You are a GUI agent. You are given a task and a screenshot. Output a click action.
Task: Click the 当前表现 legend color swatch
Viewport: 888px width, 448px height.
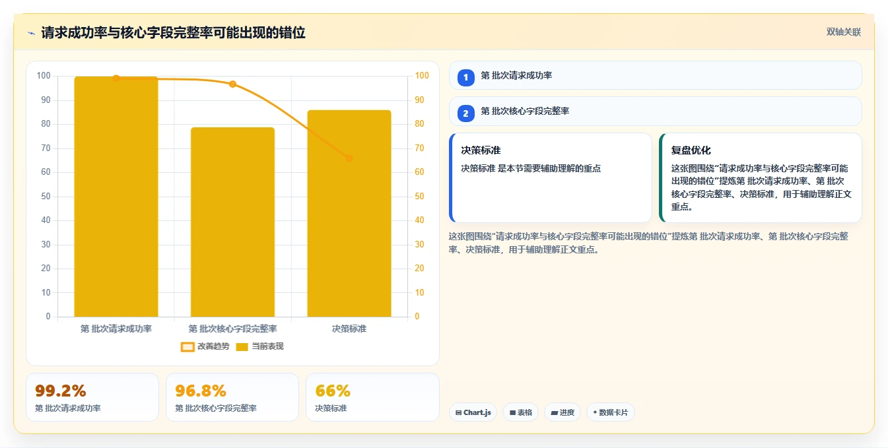[x=242, y=346]
